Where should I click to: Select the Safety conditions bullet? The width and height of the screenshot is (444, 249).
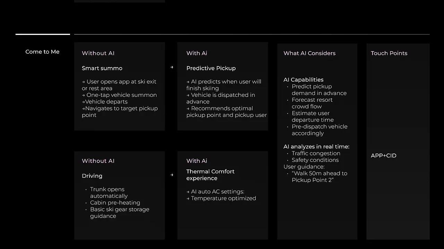tap(315, 160)
